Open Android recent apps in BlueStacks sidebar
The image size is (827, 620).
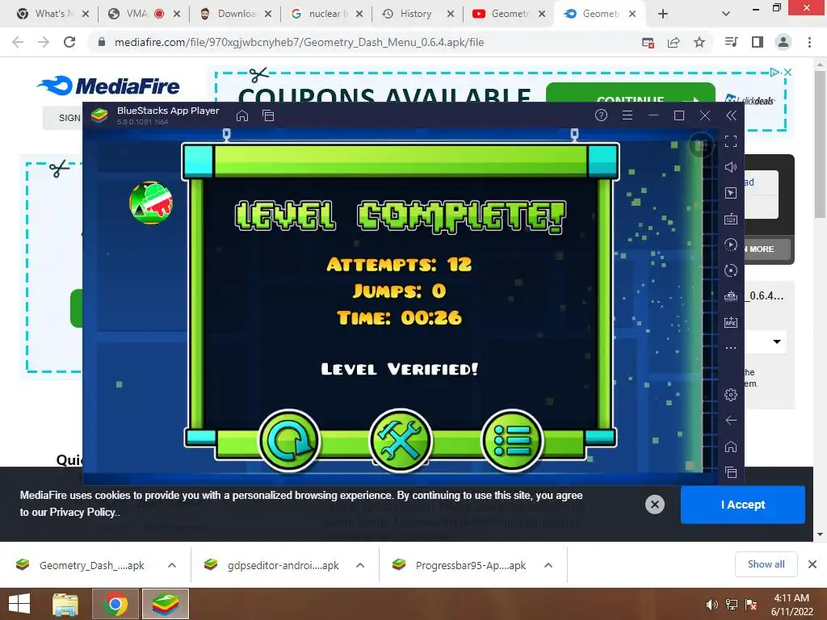pyautogui.click(x=731, y=472)
